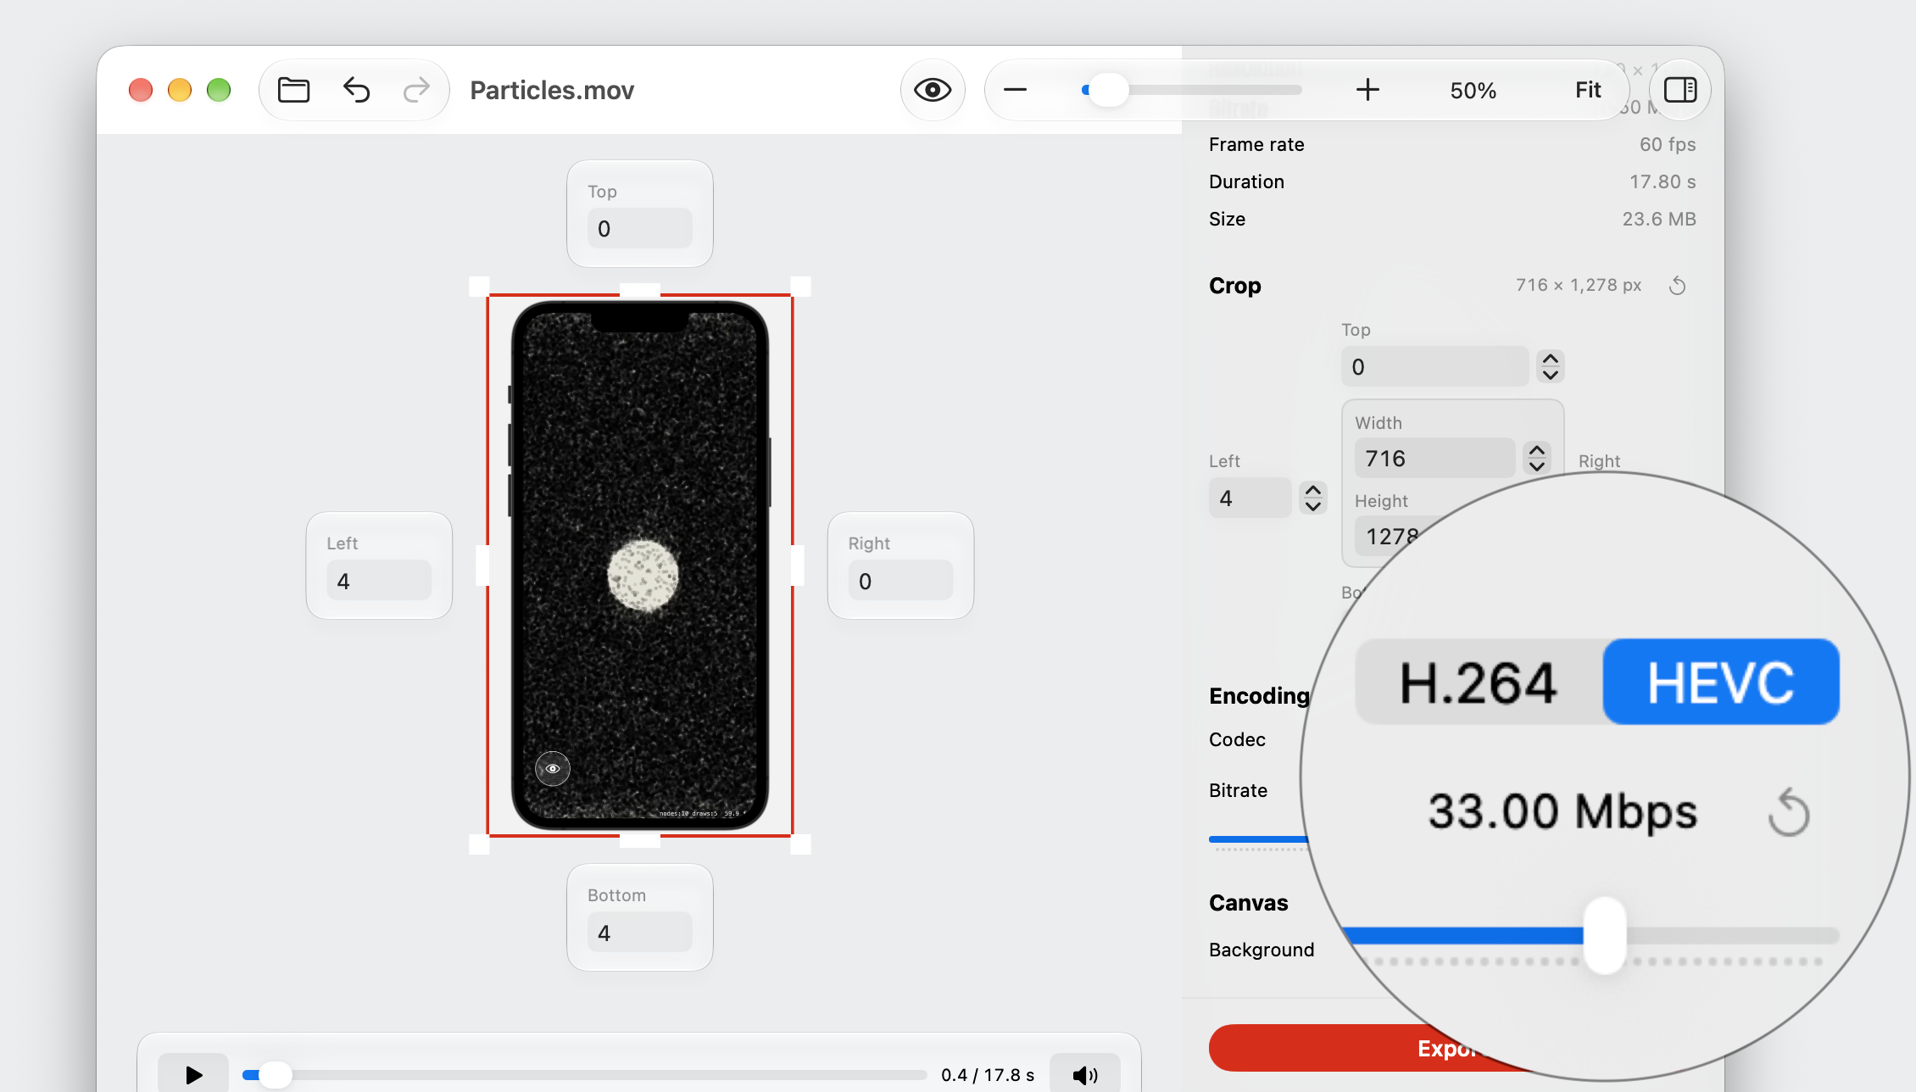Click the right-edge crop handle
The height and width of the screenshot is (1092, 1916).
(798, 565)
